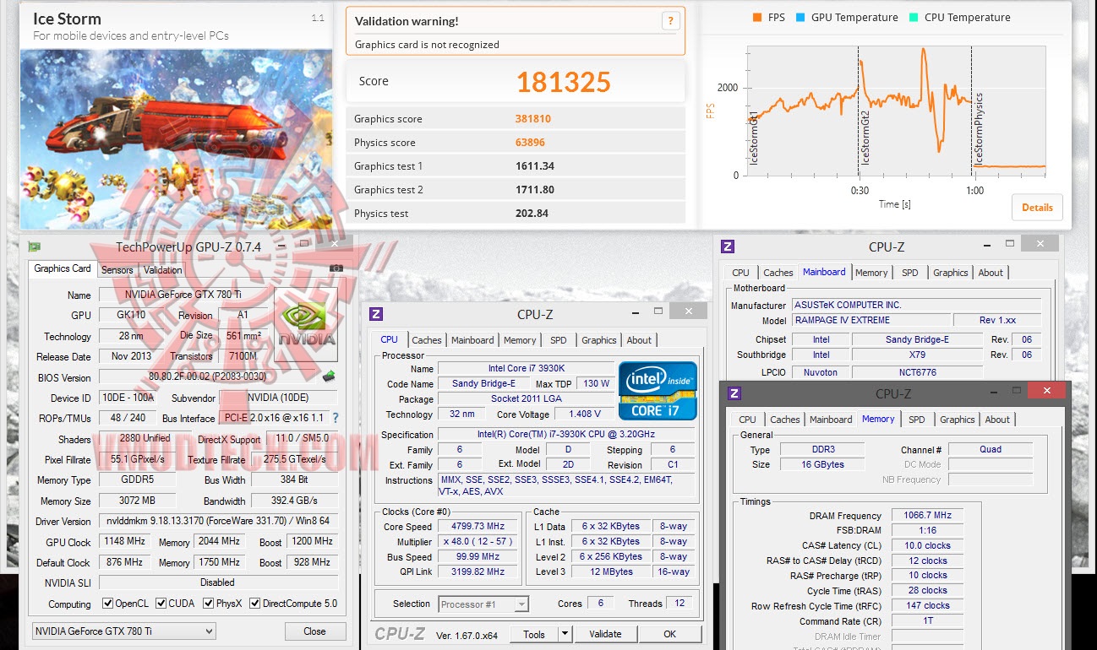The image size is (1097, 650).
Task: Click the Intel Core i7 logo badge
Action: (x=658, y=391)
